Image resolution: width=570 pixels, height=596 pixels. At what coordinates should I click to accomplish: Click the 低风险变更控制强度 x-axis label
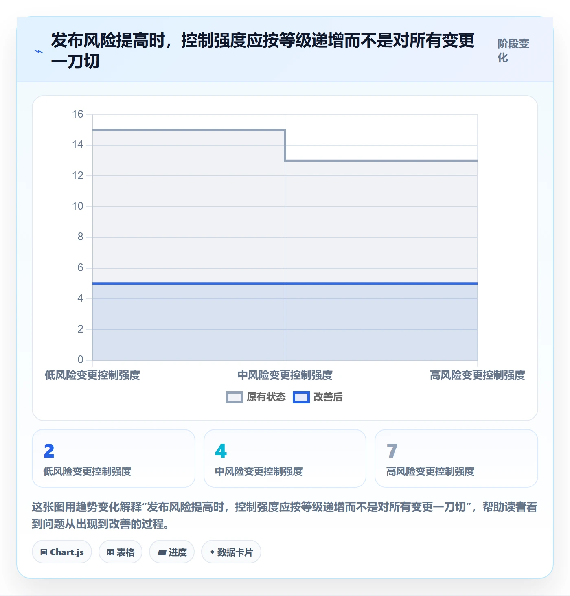pos(92,375)
